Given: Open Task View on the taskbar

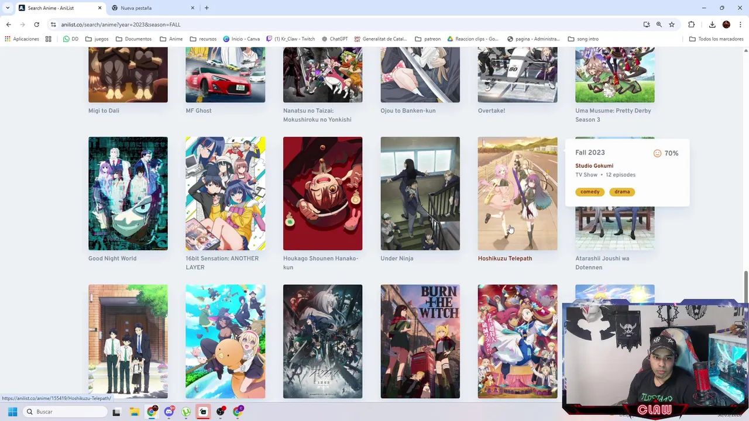Looking at the screenshot, I should (x=116, y=412).
